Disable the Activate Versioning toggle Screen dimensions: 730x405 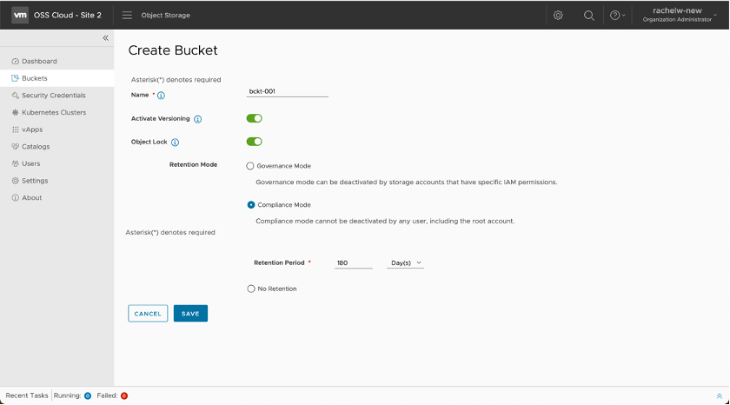click(254, 118)
